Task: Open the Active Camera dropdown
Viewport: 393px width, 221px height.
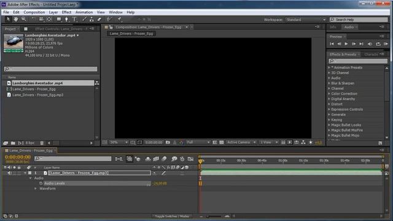Action: pyautogui.click(x=241, y=142)
